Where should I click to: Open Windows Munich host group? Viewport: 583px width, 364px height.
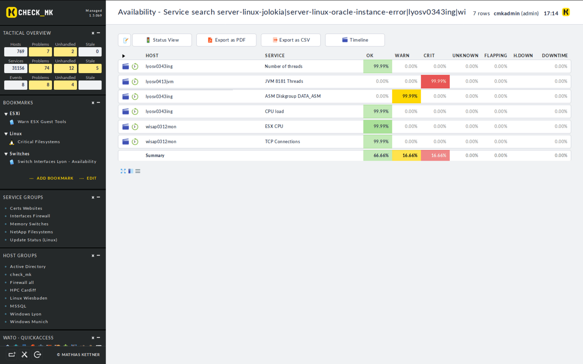(x=29, y=322)
